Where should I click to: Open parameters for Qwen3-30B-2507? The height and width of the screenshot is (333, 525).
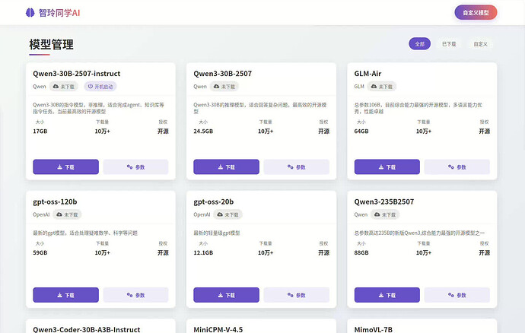pyautogui.click(x=296, y=166)
